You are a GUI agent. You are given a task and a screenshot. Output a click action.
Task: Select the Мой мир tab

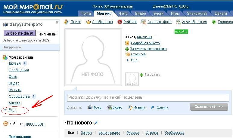point(104,14)
